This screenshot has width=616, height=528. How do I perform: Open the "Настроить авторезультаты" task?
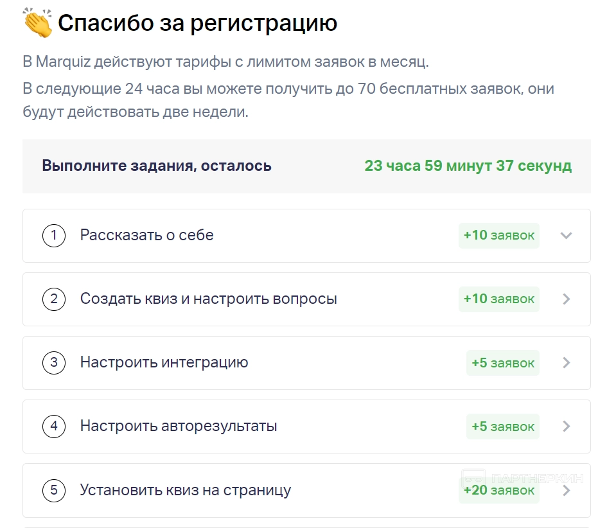[179, 427]
